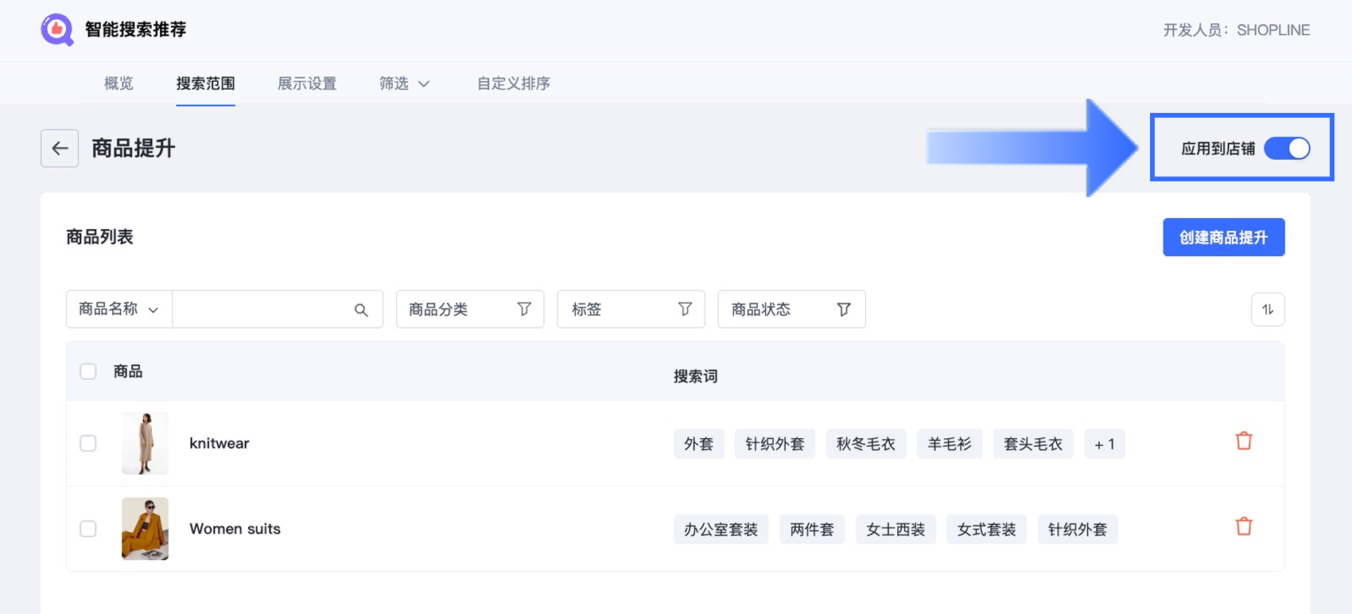Expand the +1 search terms tag
This screenshot has height=614, width=1352.
[x=1104, y=444]
